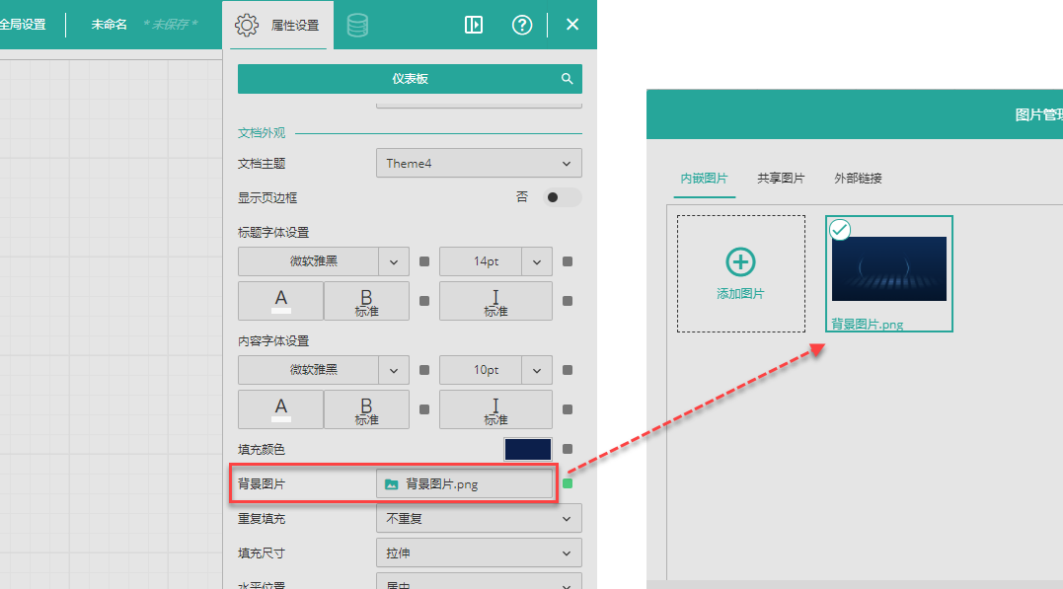
Task: Open title font family 微软雅黑 dropdown
Action: click(x=323, y=260)
